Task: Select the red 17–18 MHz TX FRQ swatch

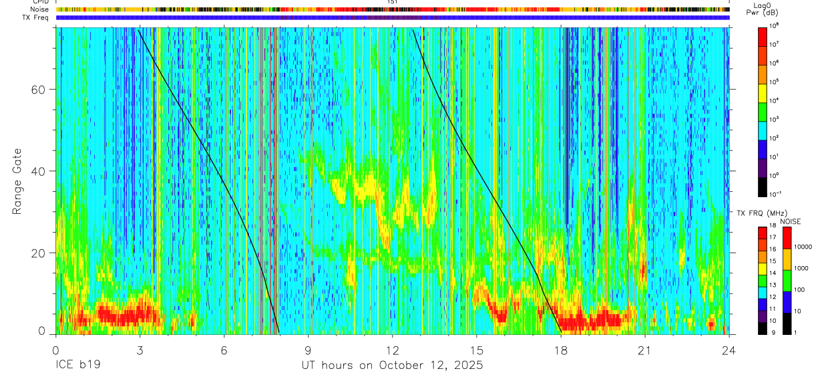Action: (x=763, y=233)
